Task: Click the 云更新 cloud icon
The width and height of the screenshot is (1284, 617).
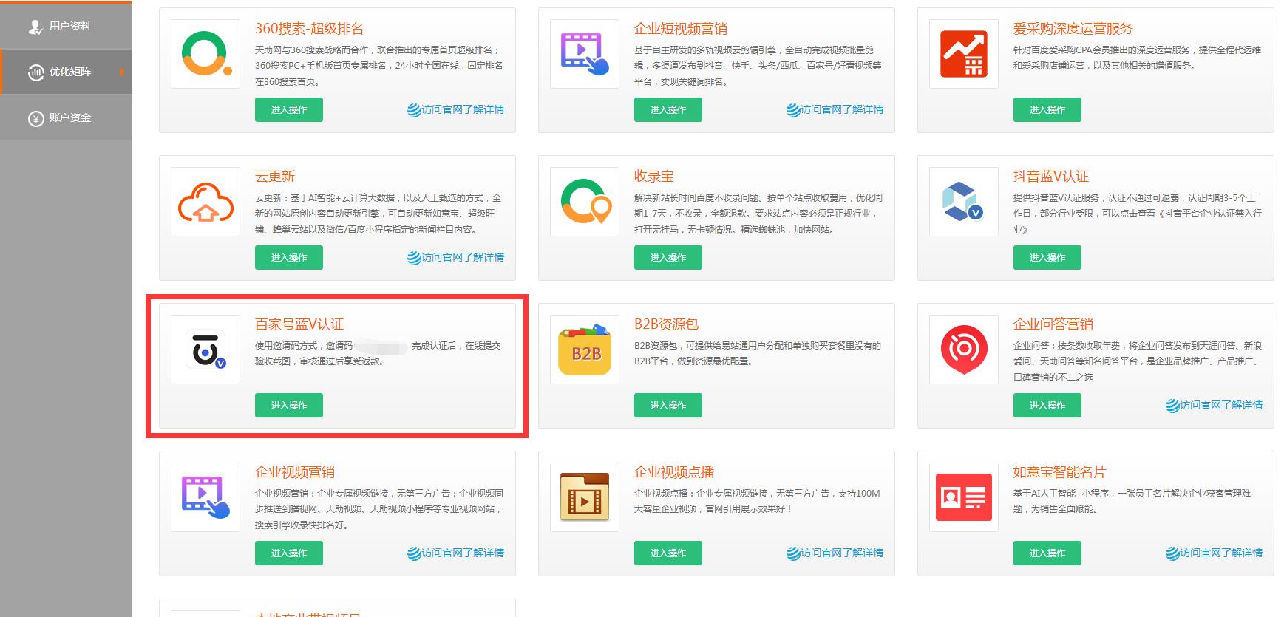Action: tap(205, 202)
